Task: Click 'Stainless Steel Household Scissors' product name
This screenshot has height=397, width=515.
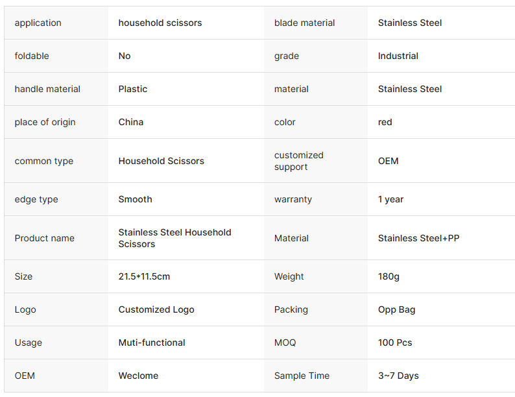Action: (x=174, y=238)
